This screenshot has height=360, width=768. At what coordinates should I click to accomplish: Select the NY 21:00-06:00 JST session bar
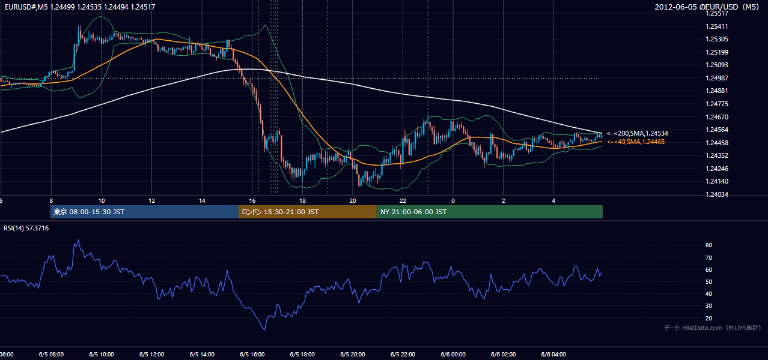[490, 212]
